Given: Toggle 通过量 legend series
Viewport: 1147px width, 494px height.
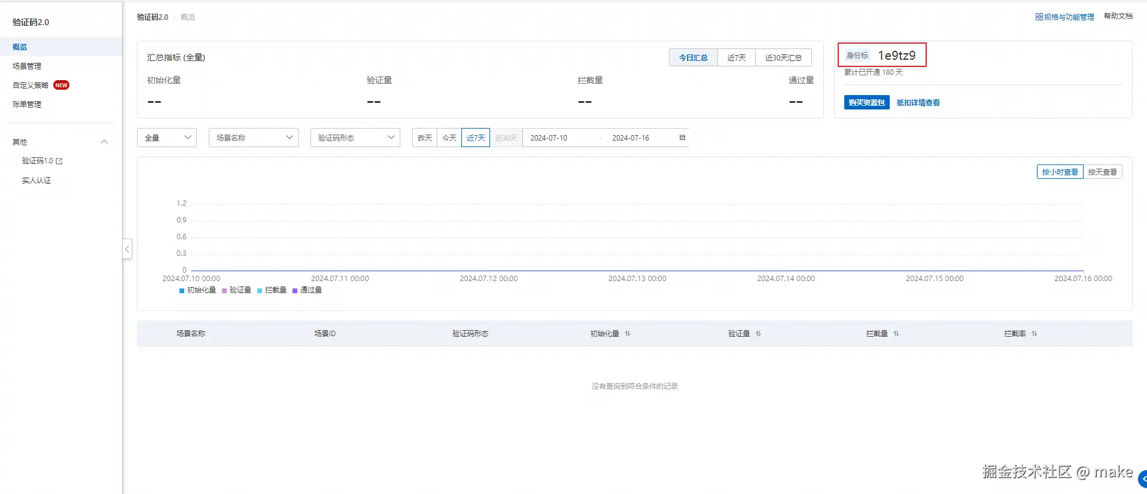Looking at the screenshot, I should point(307,290).
